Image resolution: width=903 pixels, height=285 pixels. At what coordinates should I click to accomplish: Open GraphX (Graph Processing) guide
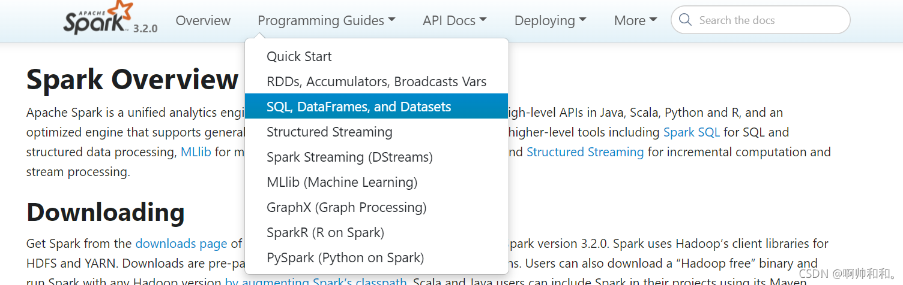point(376,207)
